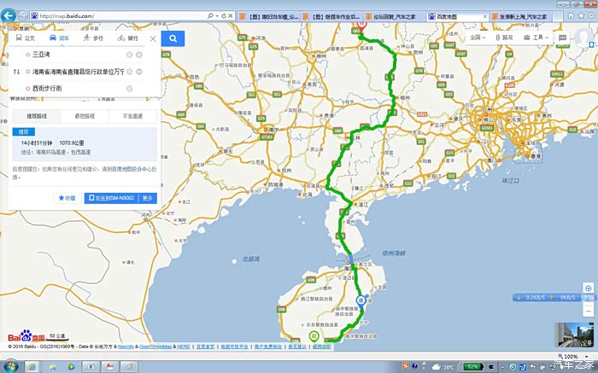Expand the 工具 tools dropdown
This screenshot has height=373, width=598.
coord(536,38)
